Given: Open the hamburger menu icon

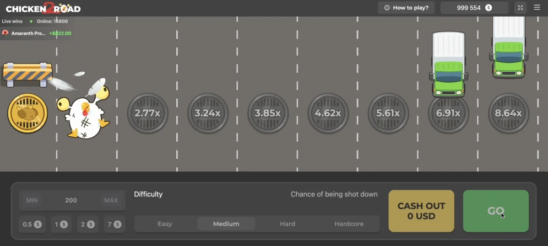Looking at the screenshot, I should click(537, 8).
